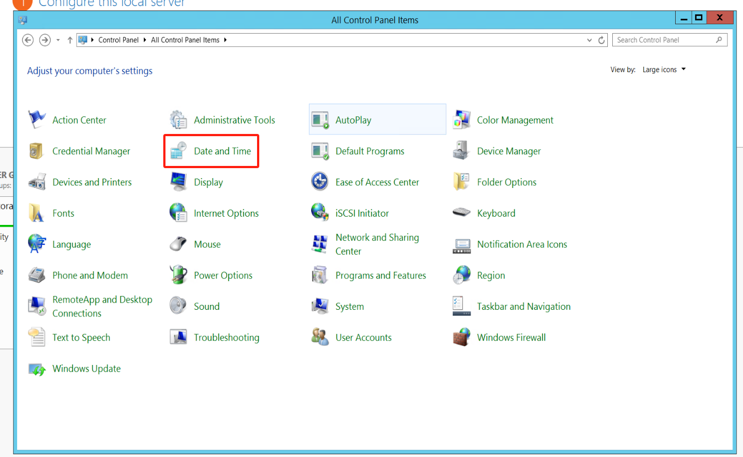Open the Ease of Access Center icon

pos(320,182)
